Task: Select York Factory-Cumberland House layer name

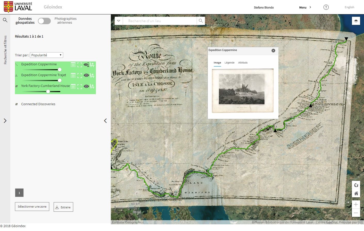Action: (x=45, y=86)
